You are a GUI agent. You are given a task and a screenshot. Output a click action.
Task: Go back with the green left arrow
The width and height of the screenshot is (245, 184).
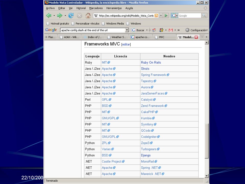click(x=48, y=16)
